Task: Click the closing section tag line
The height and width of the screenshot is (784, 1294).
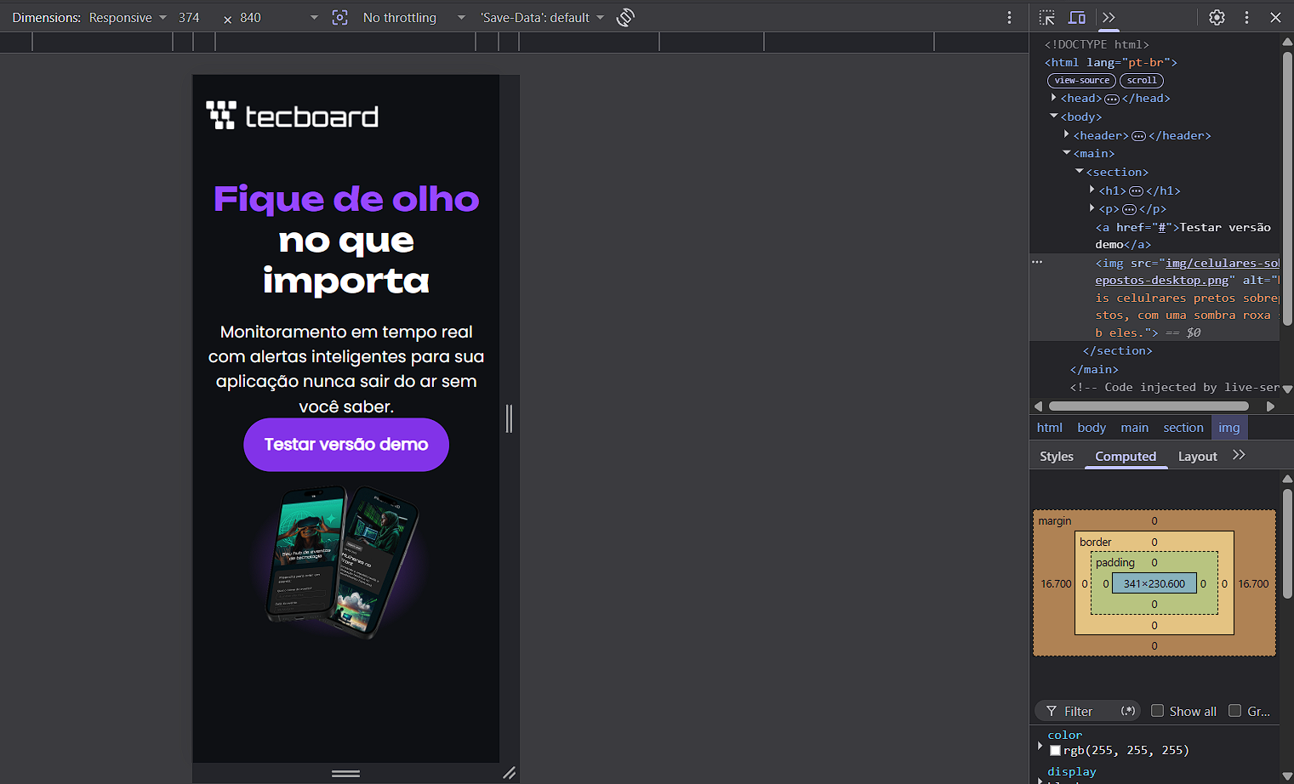Action: point(1118,350)
